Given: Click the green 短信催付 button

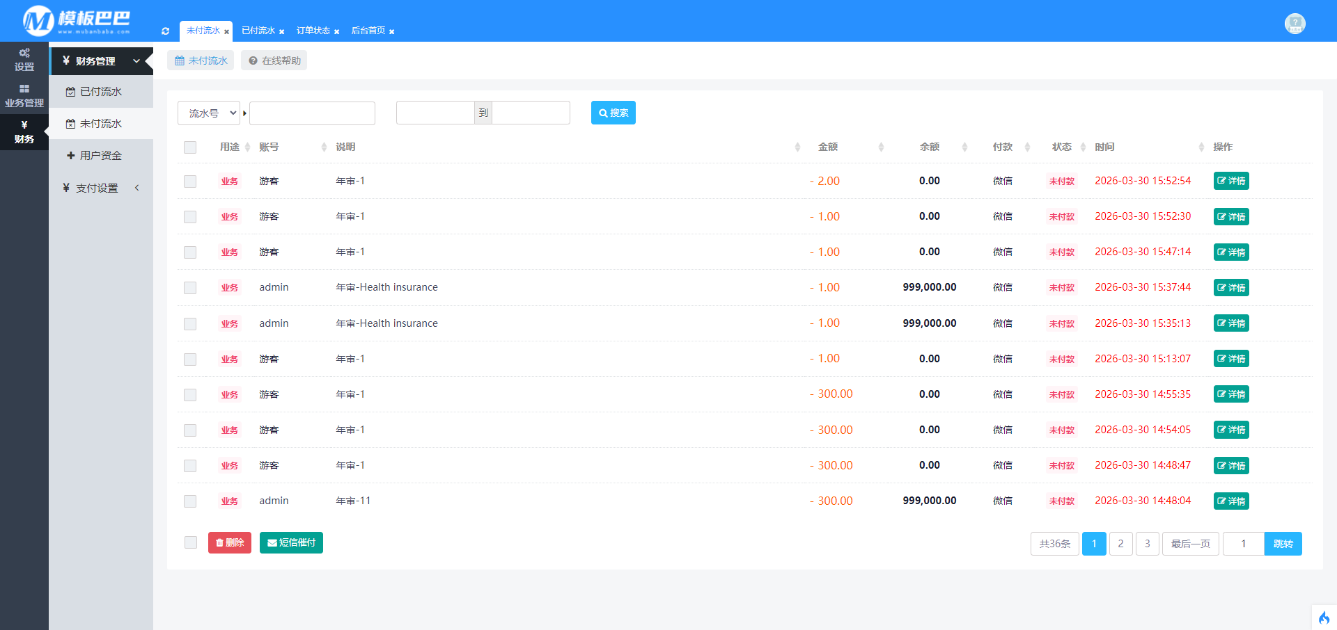Looking at the screenshot, I should click(x=291, y=542).
